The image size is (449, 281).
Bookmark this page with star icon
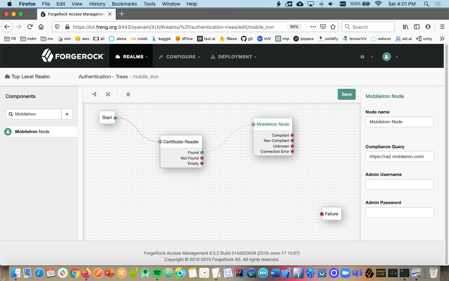(x=333, y=27)
